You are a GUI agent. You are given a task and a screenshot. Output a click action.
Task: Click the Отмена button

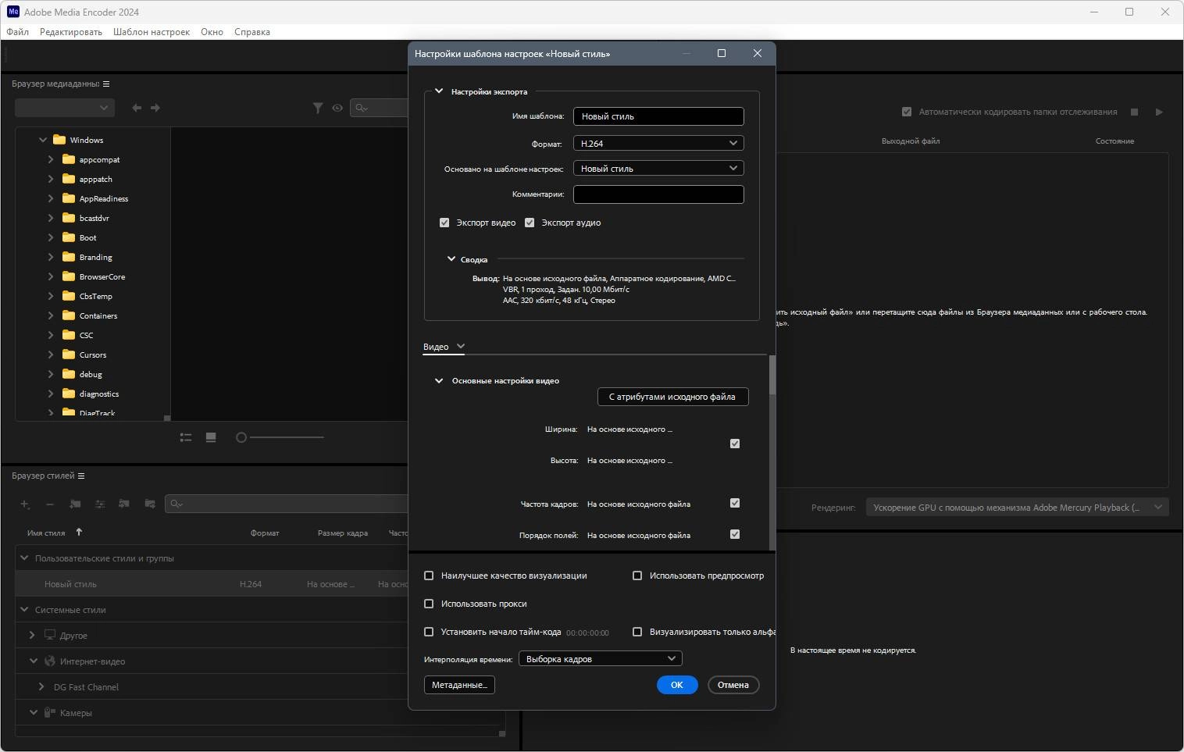point(733,685)
